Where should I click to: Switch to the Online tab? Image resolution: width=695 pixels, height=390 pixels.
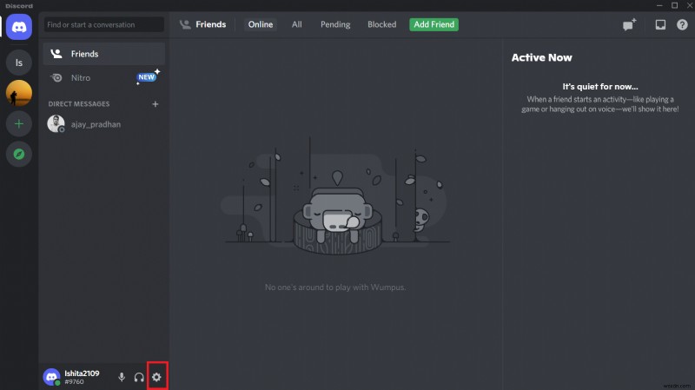[x=260, y=24]
